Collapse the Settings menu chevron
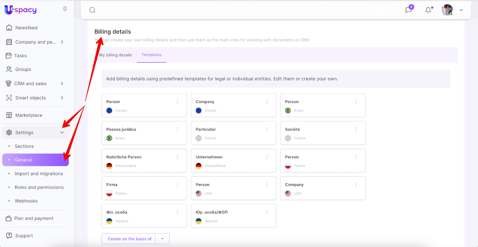The height and width of the screenshot is (247, 478). click(x=62, y=132)
